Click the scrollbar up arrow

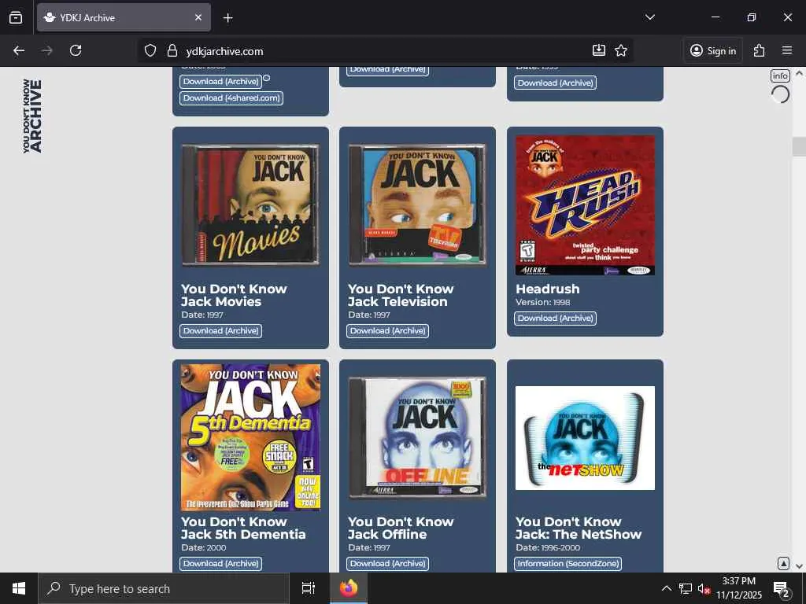(x=800, y=73)
